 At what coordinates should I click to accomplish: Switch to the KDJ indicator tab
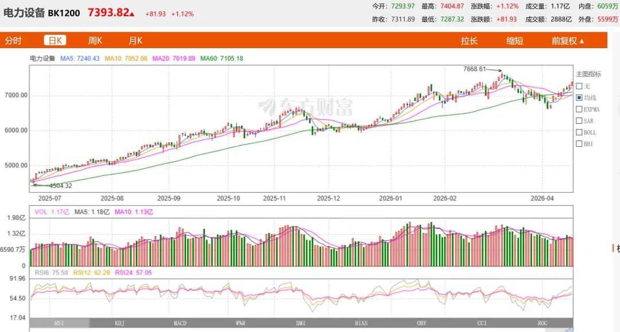(x=120, y=323)
